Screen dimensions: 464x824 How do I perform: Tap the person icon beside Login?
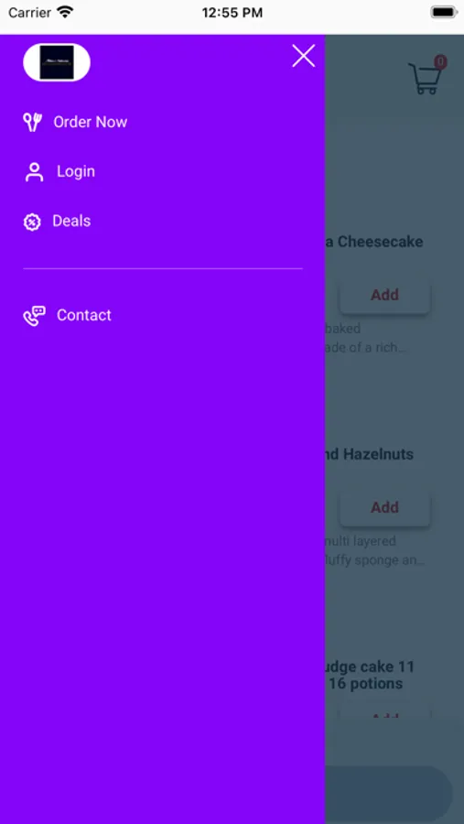34,172
